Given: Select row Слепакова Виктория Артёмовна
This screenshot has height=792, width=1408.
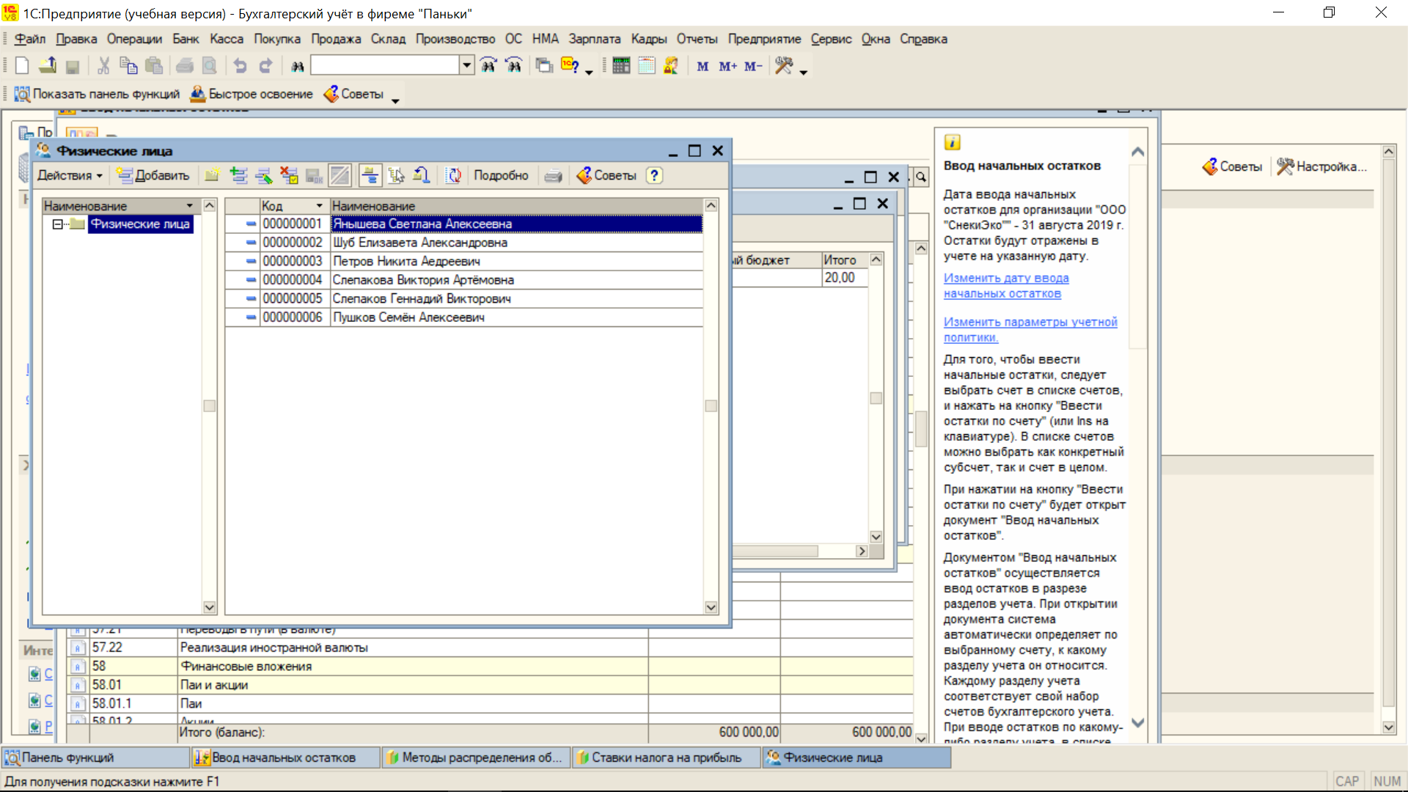Looking at the screenshot, I should coord(463,280).
